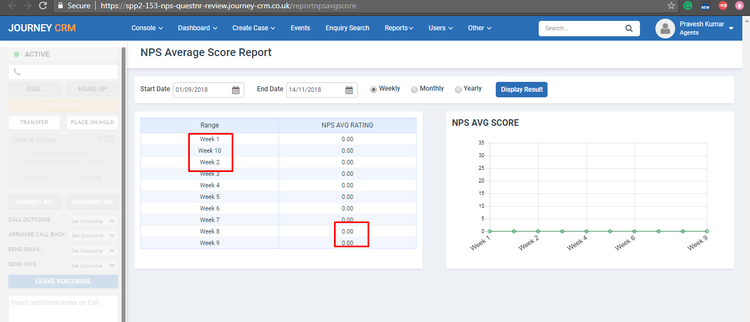Click the phone icon in dial field
The height and width of the screenshot is (322, 750).
coord(17,72)
